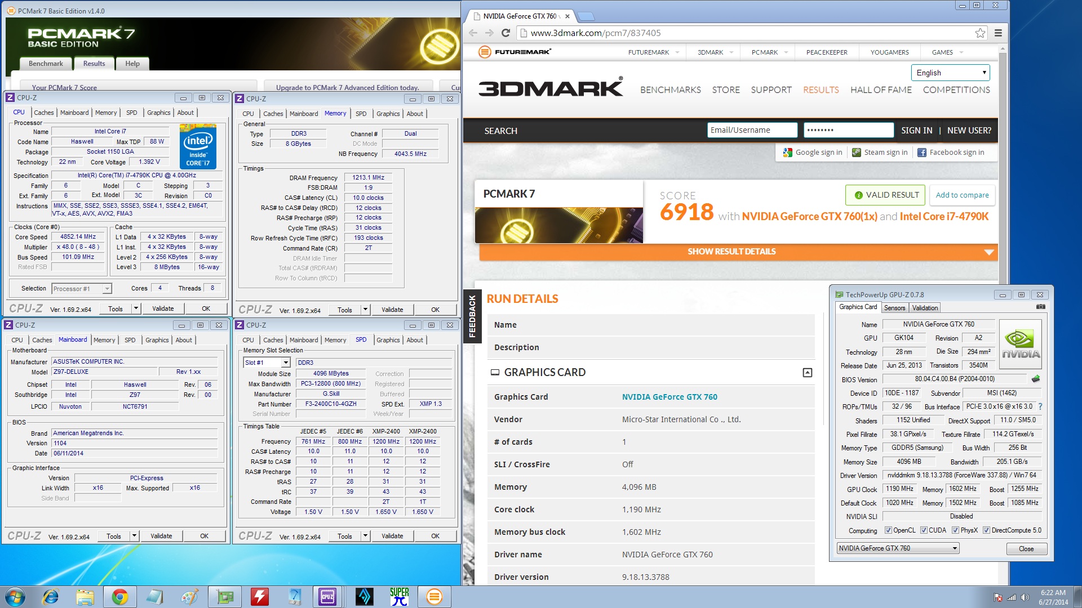Open the Chrome hamburger menu

click(998, 33)
